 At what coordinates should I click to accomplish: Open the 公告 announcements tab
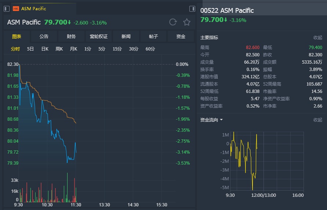click(44, 37)
